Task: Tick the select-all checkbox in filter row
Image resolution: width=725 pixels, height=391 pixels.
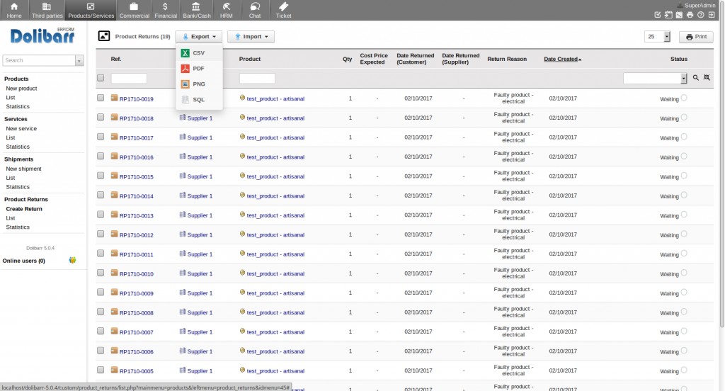Action: [101, 78]
